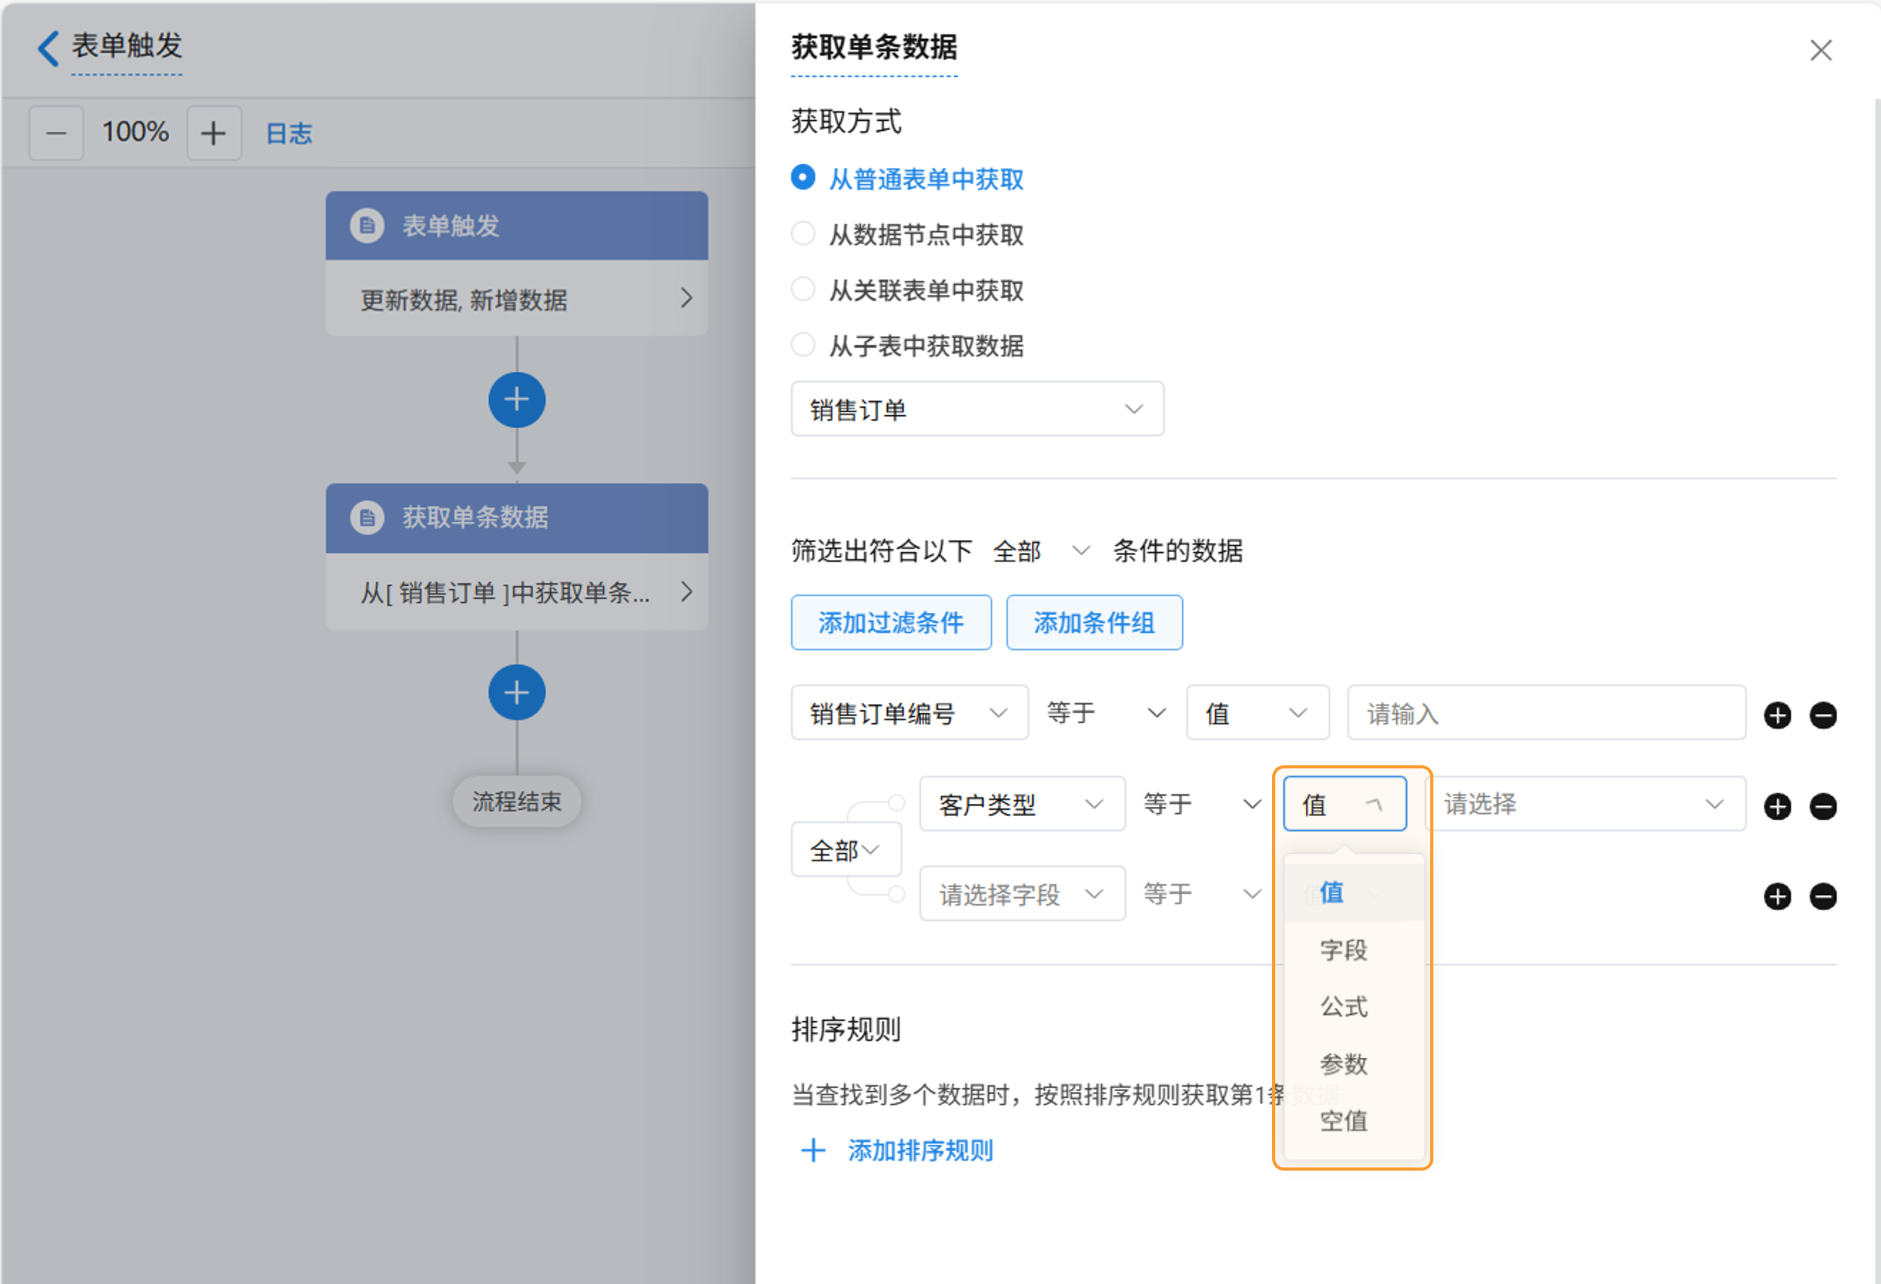Add node below 获取单条数据 with blue plus

516,693
